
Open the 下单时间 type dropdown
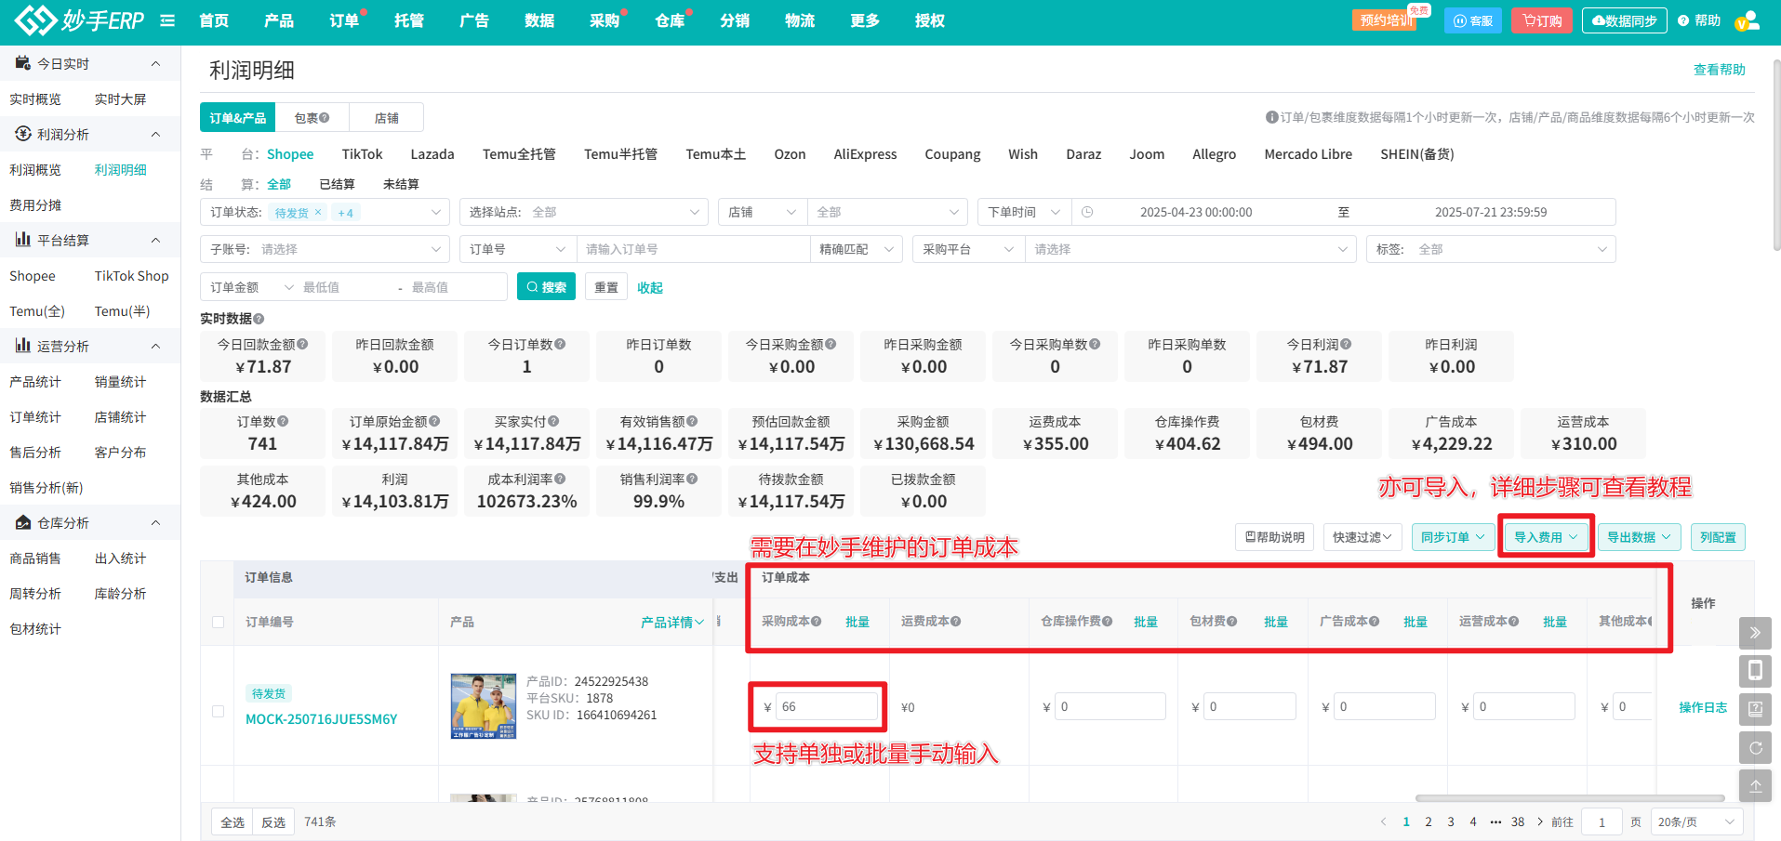1024,212
